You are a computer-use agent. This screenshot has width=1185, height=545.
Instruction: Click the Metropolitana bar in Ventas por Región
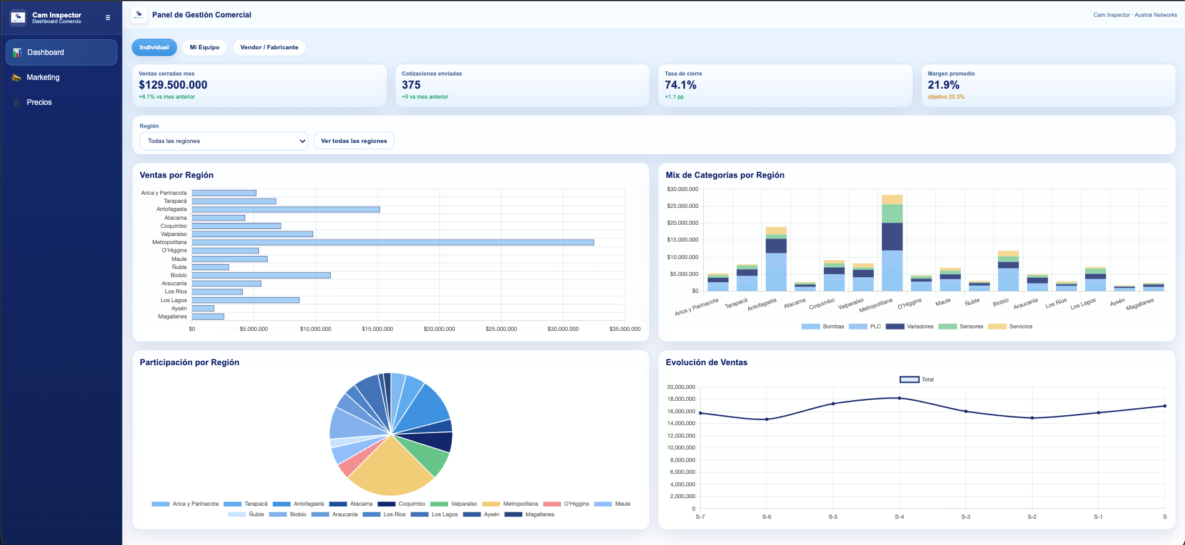(393, 242)
